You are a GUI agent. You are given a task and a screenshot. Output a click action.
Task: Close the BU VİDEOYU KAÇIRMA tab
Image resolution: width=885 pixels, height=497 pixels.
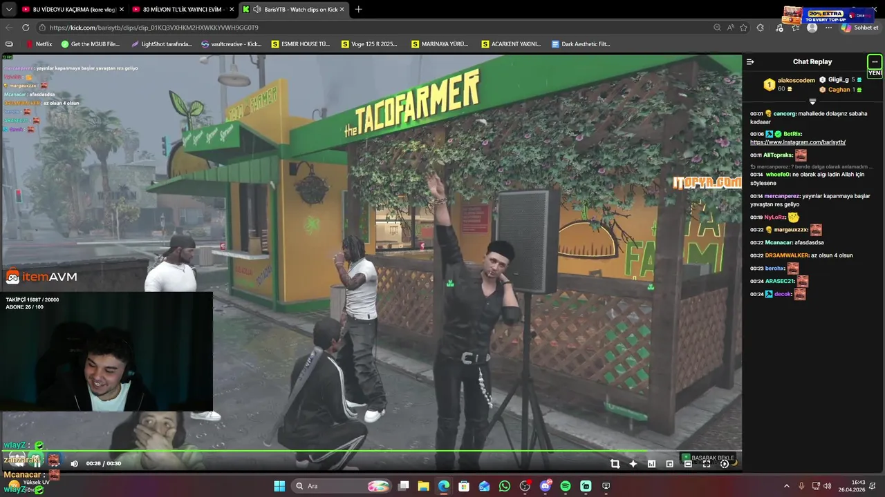click(x=120, y=10)
